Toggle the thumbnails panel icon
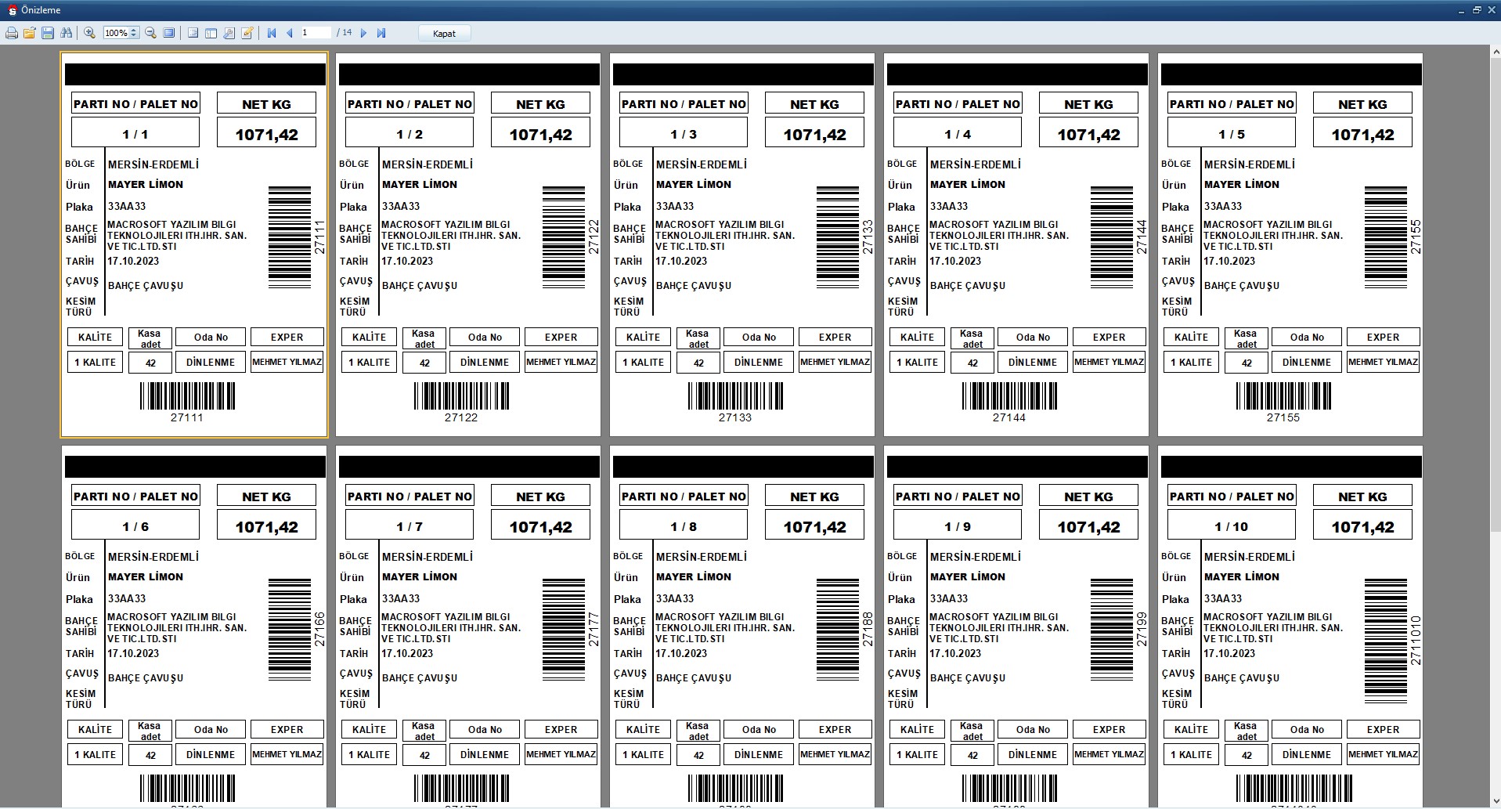This screenshot has height=809, width=1501. coord(211,33)
